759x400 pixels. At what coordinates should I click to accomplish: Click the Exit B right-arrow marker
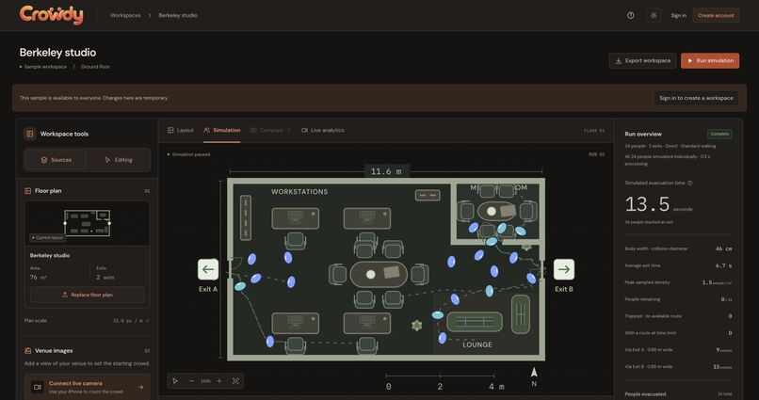point(564,269)
